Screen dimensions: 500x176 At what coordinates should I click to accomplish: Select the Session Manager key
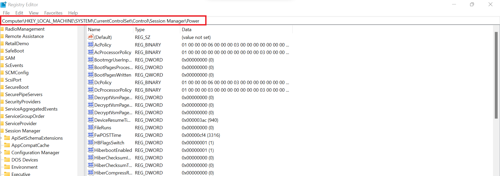coord(23,131)
